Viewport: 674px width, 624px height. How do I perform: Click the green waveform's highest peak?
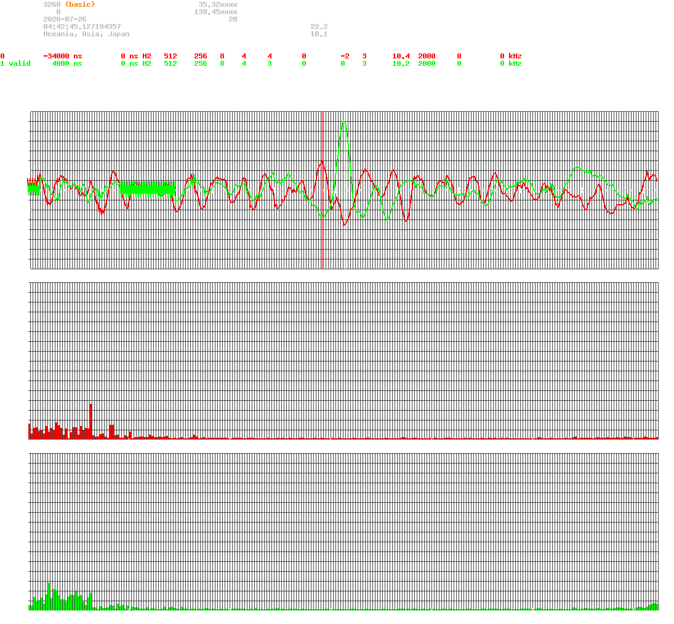[344, 122]
